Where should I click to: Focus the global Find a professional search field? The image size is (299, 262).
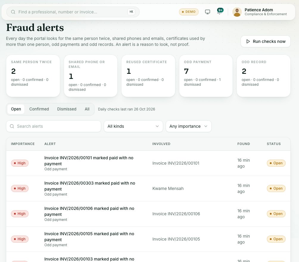click(x=73, y=12)
